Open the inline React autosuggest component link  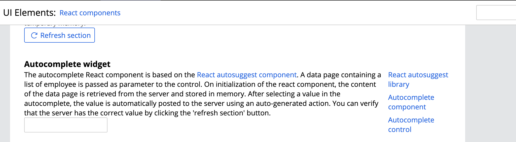pos(247,75)
